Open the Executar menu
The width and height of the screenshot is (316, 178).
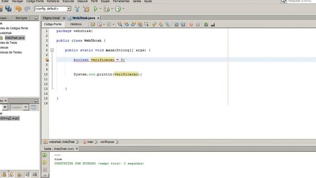68,1
